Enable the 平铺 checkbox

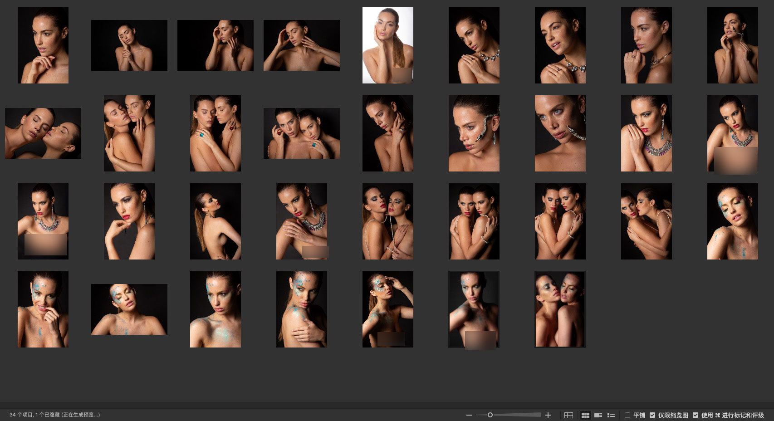click(627, 415)
